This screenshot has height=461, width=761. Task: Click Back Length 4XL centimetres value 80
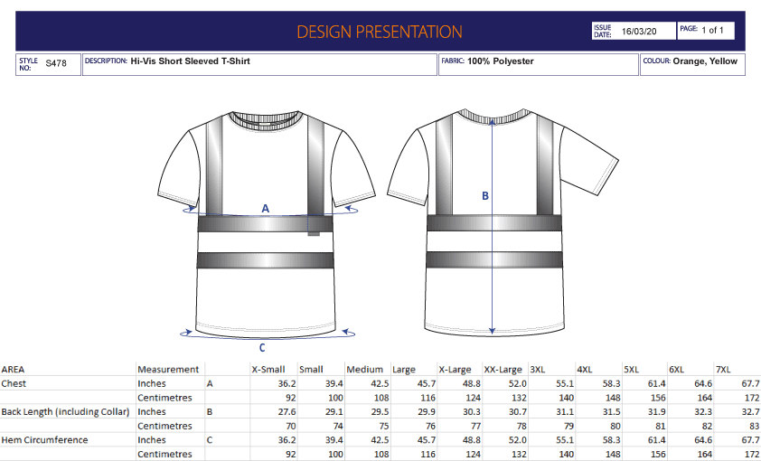click(x=615, y=426)
